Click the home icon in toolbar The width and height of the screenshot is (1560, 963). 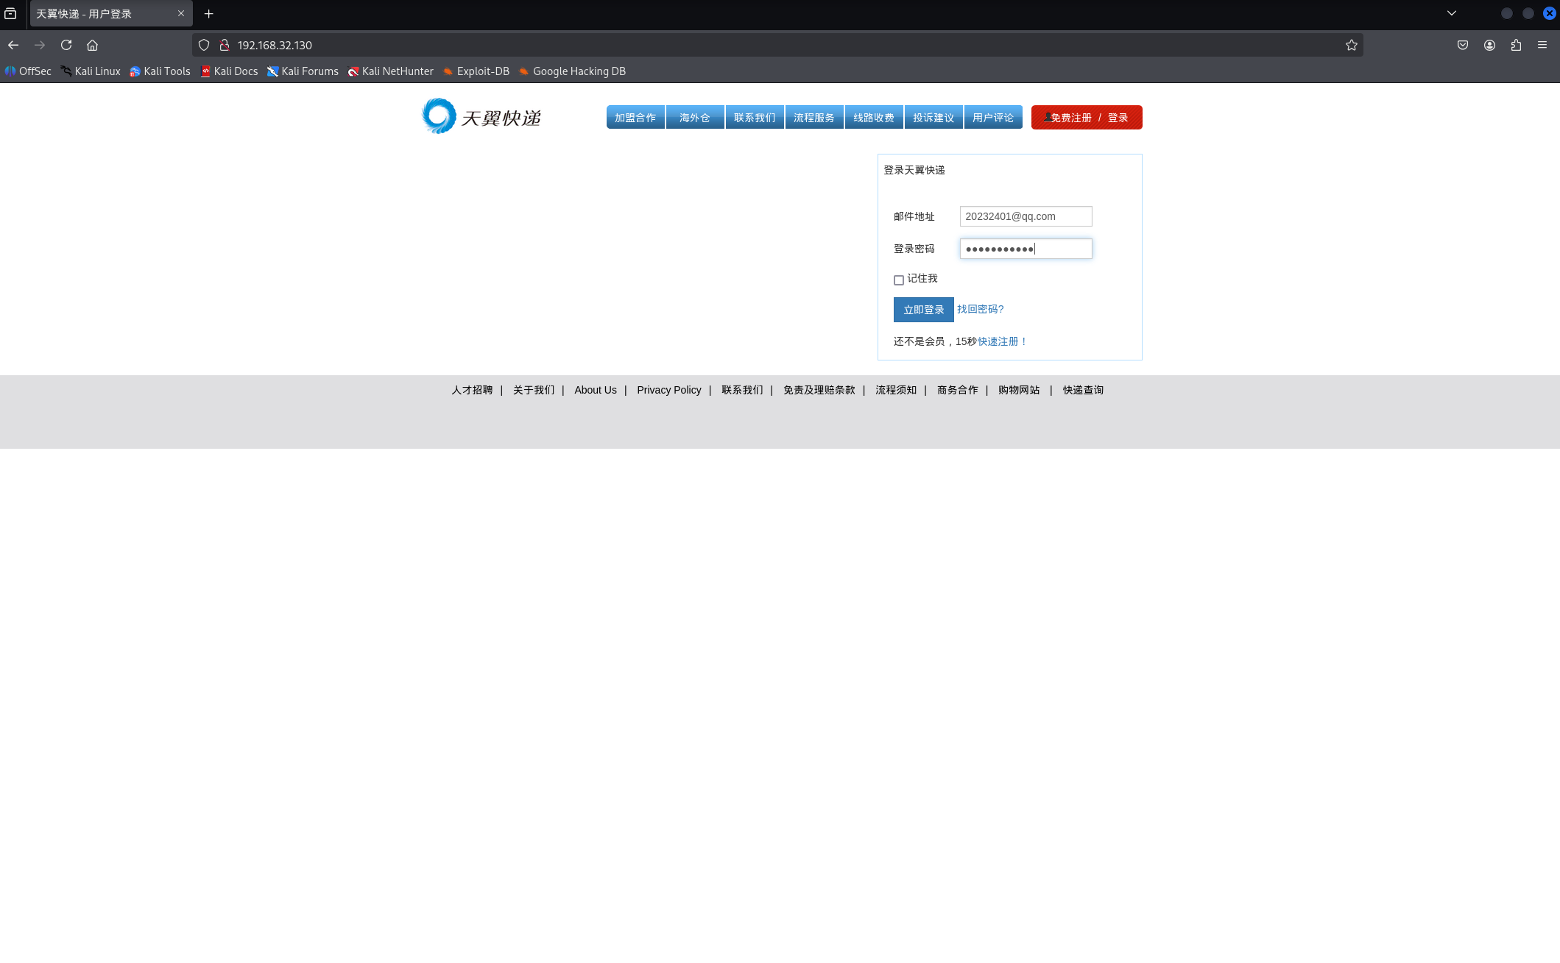(92, 45)
